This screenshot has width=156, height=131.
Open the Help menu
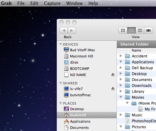pos(93,3)
